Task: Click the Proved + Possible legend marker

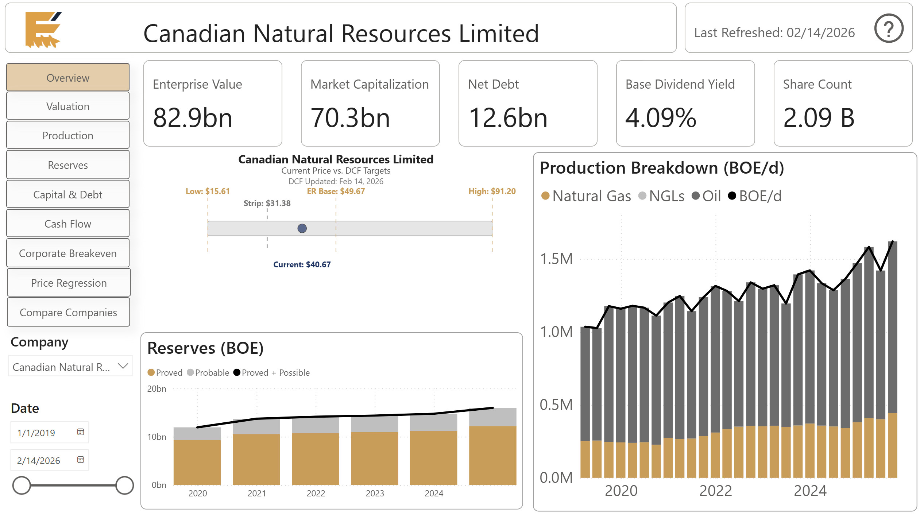Action: point(237,372)
